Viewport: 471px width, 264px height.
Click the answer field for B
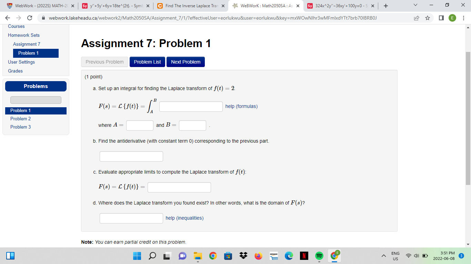point(192,125)
